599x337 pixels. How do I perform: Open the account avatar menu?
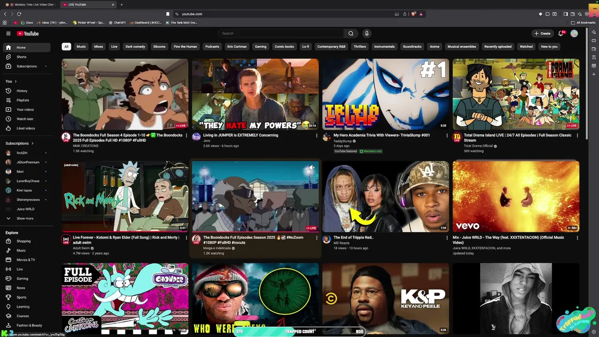click(574, 33)
